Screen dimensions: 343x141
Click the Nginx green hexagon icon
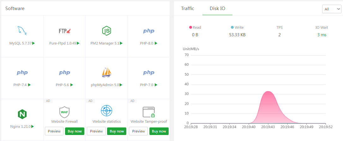[x=22, y=114]
